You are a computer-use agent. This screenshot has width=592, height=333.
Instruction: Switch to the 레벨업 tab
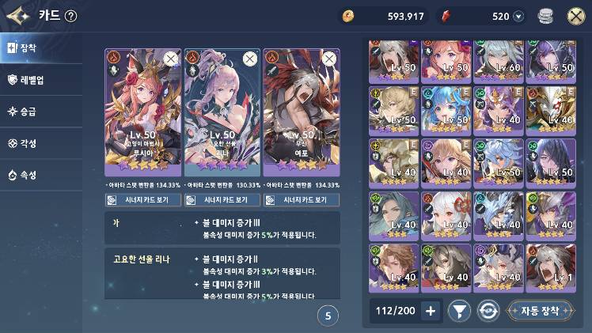[x=41, y=80]
